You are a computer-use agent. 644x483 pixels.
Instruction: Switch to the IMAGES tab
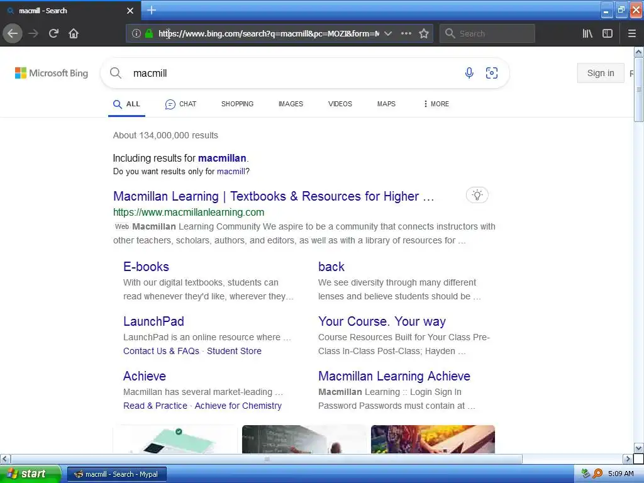click(x=291, y=104)
